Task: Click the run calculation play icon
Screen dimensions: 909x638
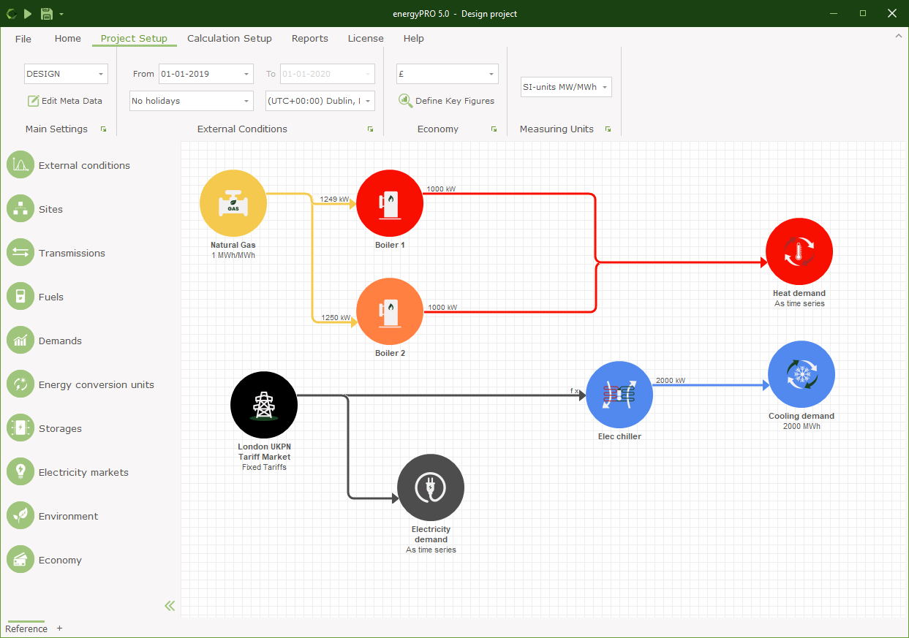Action: [x=28, y=13]
